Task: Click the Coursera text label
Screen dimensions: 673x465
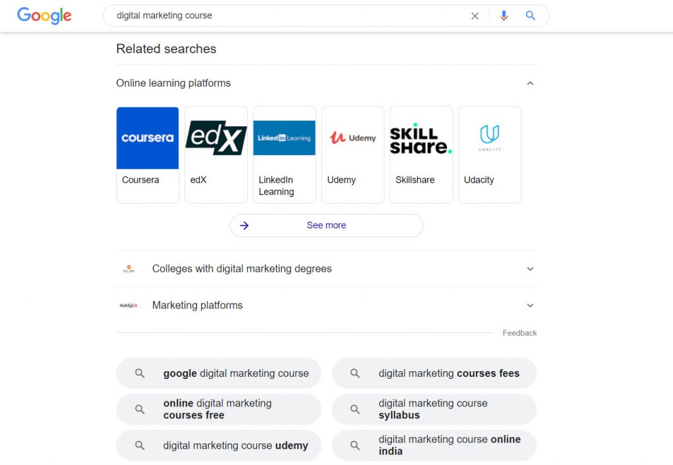Action: coord(141,180)
